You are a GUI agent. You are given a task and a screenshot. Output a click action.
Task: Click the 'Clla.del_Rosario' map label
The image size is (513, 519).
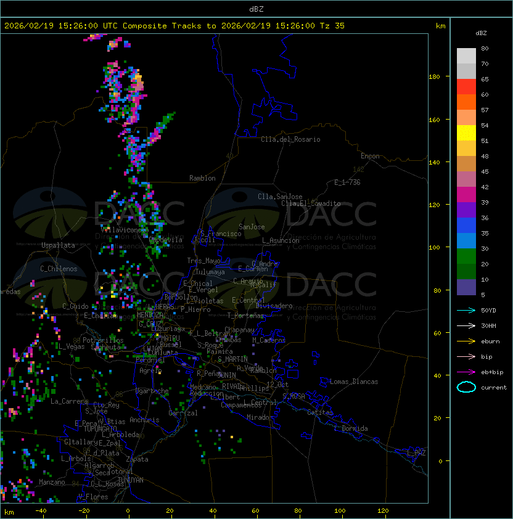290,139
